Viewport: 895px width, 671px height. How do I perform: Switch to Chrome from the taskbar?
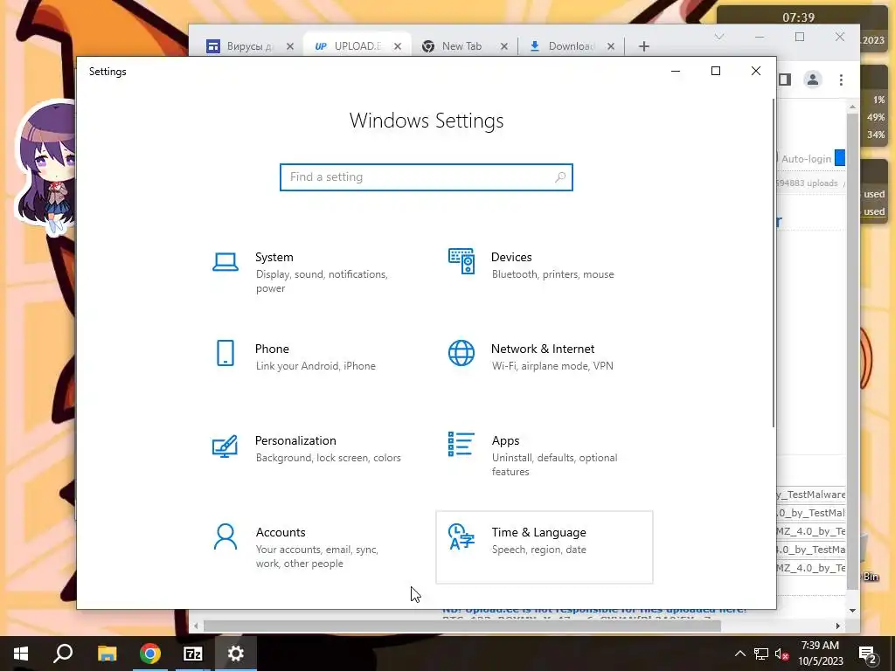click(150, 654)
